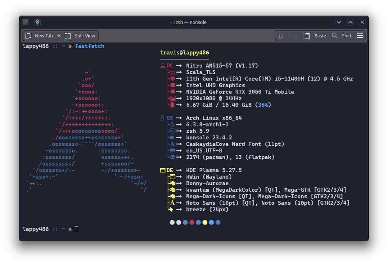Click the kernel icon next to 6.3.8-arch1-1

[172, 125]
